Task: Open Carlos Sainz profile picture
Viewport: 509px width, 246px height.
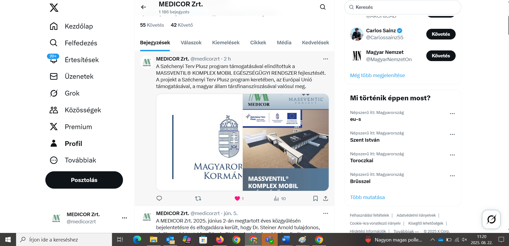Action: tap(357, 34)
